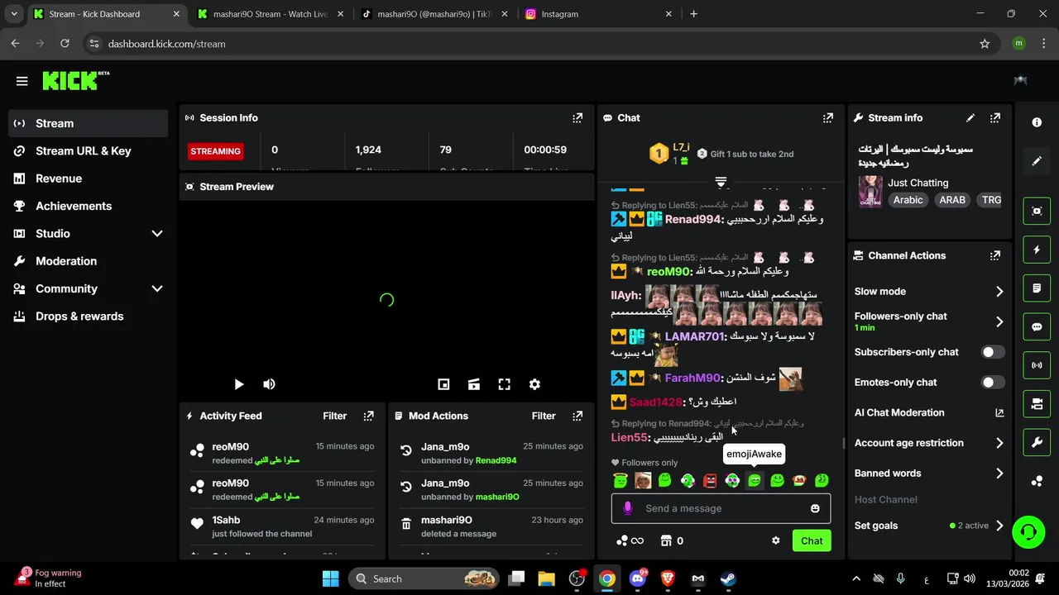The height and width of the screenshot is (595, 1059).
Task: Toggle Emotes-only chat
Action: (993, 383)
